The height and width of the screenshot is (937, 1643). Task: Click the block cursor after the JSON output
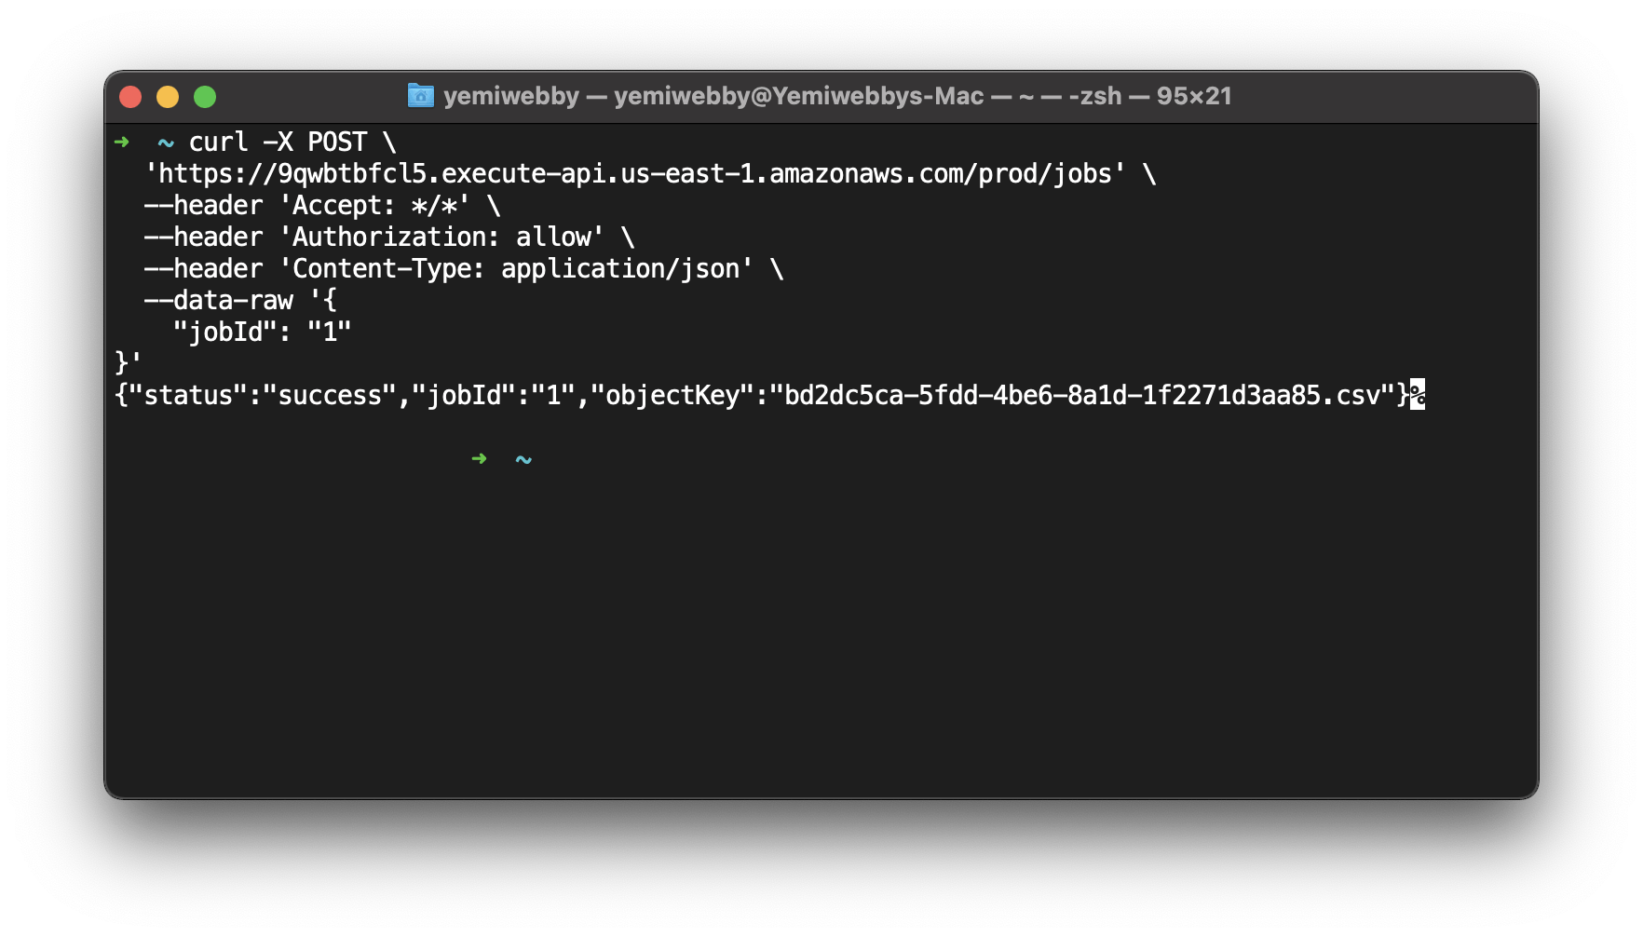coord(1417,395)
